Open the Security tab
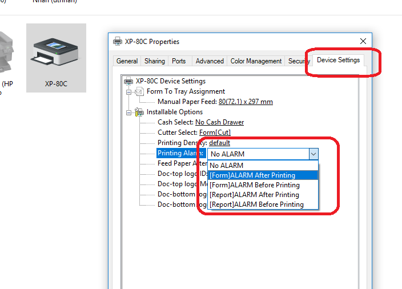Viewport: 402px width, 289px height. click(298, 61)
